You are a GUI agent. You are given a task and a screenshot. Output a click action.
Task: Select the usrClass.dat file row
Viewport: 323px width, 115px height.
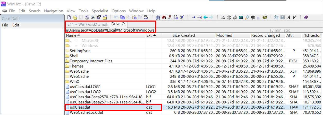coord(193,107)
